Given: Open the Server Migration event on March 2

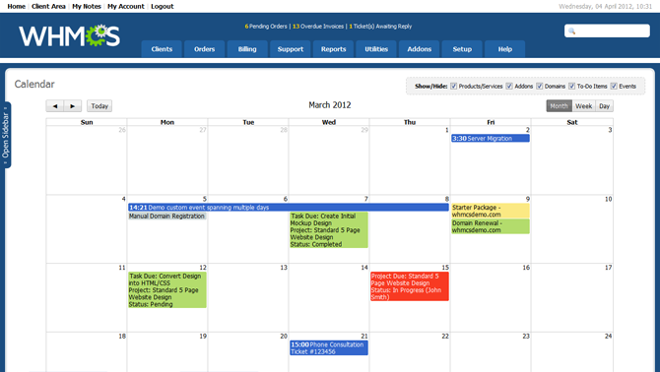Looking at the screenshot, I should (491, 139).
